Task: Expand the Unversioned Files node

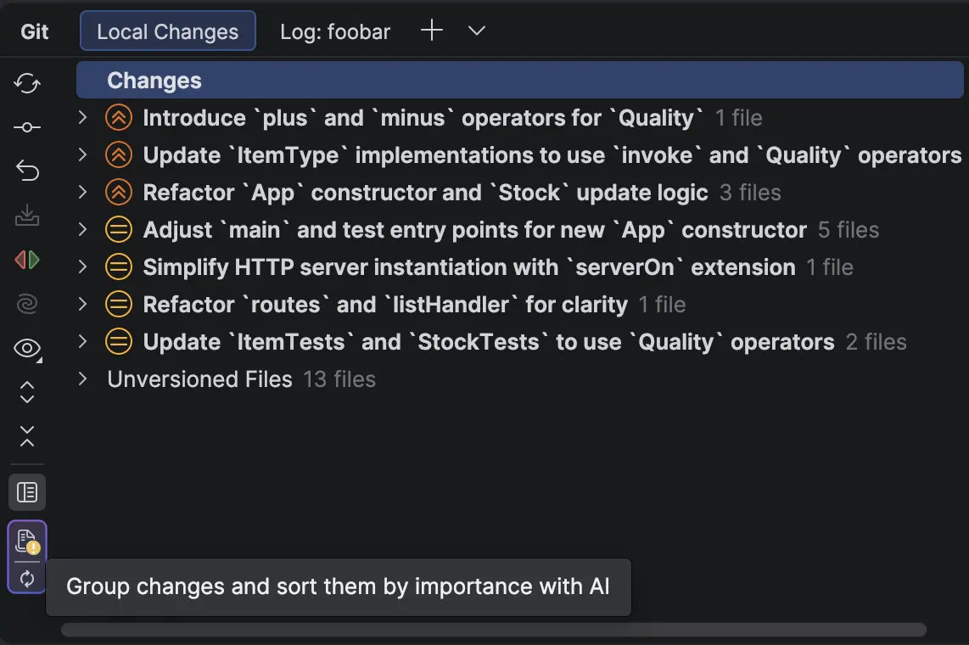Action: click(82, 379)
